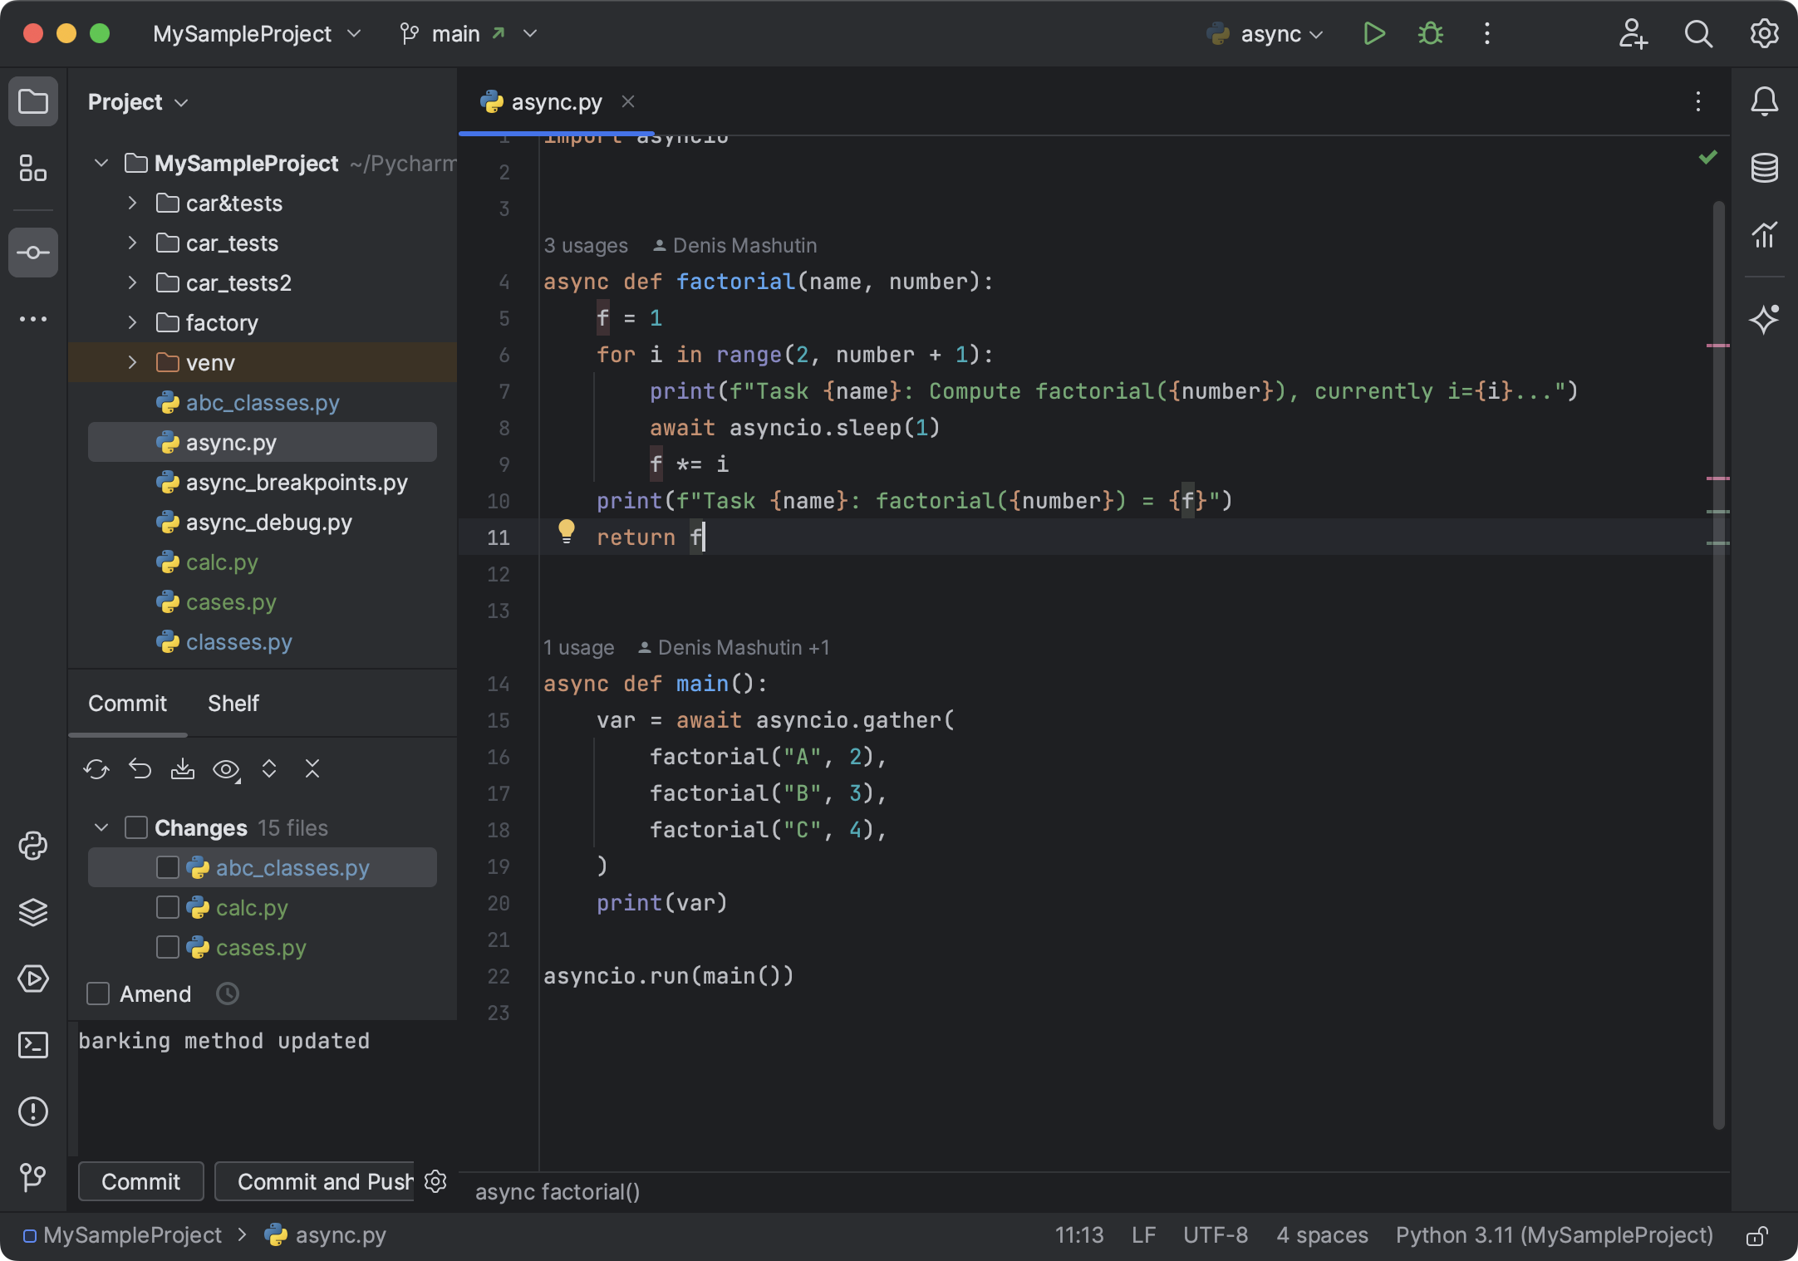Open the async run configuration dropdown
1798x1261 pixels.
1317,34
